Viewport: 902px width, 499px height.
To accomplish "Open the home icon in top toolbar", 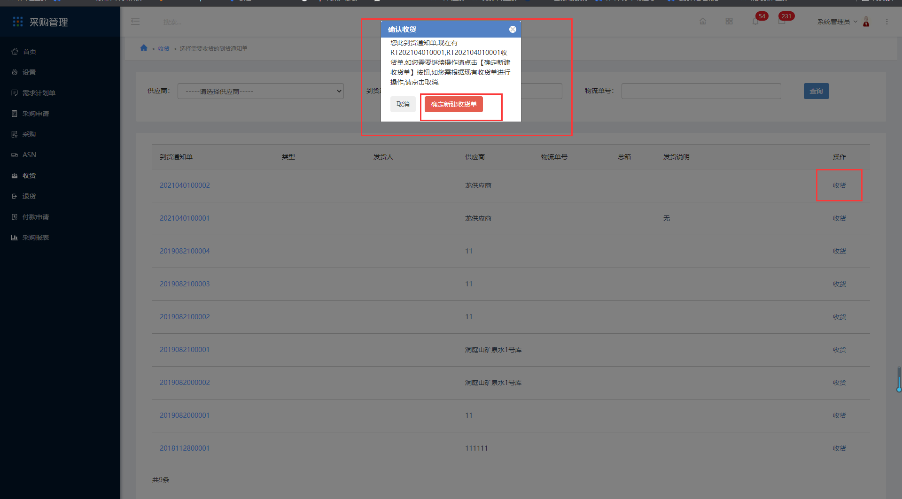I will coord(703,21).
